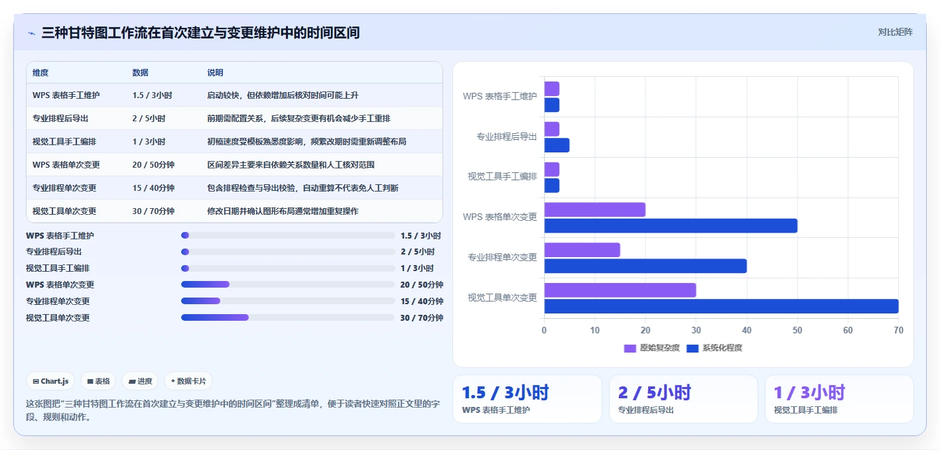Click progress value '20 / 50分钟' beside its bar
Image resolution: width=940 pixels, height=450 pixels.
(422, 284)
